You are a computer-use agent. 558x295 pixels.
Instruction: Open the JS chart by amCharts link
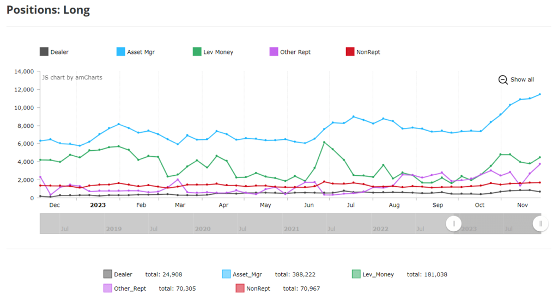pyautogui.click(x=72, y=77)
